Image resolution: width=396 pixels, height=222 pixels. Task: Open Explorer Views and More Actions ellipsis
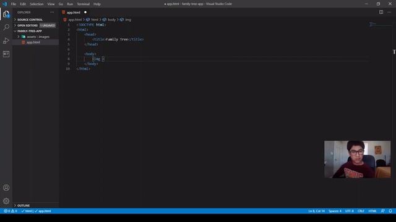pyautogui.click(x=52, y=12)
